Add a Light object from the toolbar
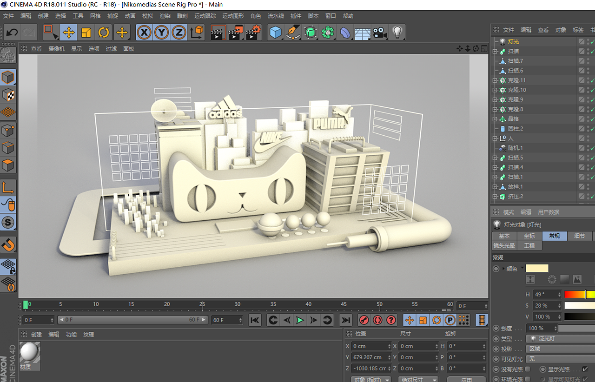Viewport: 595px width, 382px height. click(397, 33)
